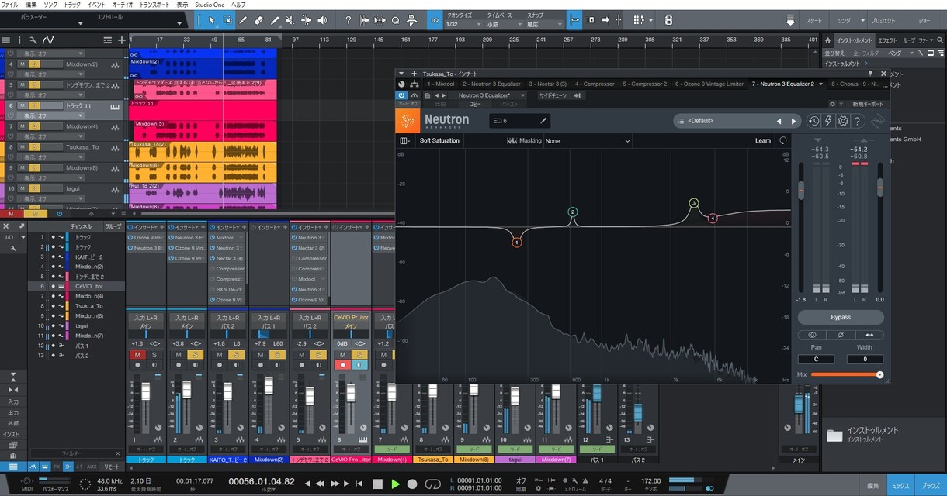Viewport: 947px width, 496px height.
Task: Click channel 1 volume fader
Action: pyautogui.click(x=145, y=391)
